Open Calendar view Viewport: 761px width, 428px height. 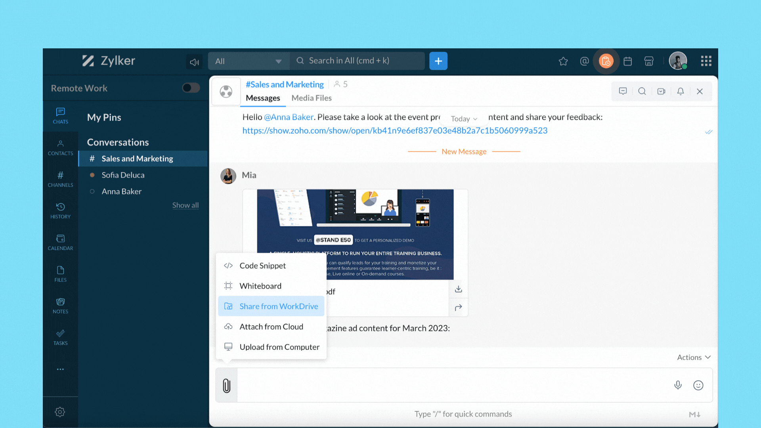pos(59,242)
